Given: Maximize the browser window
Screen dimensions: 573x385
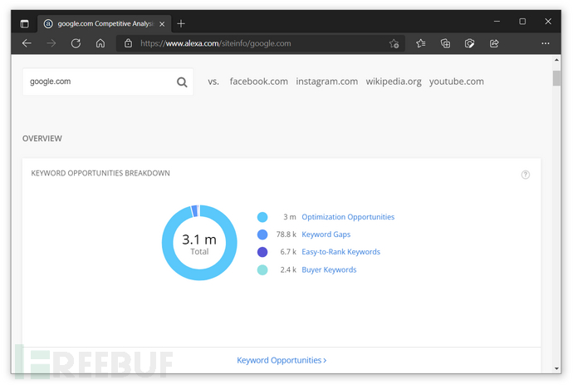Looking at the screenshot, I should pos(522,22).
